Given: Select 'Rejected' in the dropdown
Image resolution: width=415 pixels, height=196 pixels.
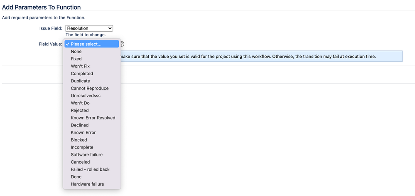Looking at the screenshot, I should [91, 110].
